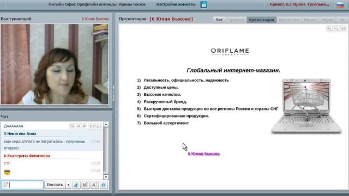Open the faded Видео tab

point(310,20)
